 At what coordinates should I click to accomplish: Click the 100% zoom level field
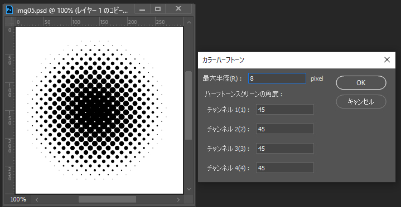pyautogui.click(x=18, y=199)
